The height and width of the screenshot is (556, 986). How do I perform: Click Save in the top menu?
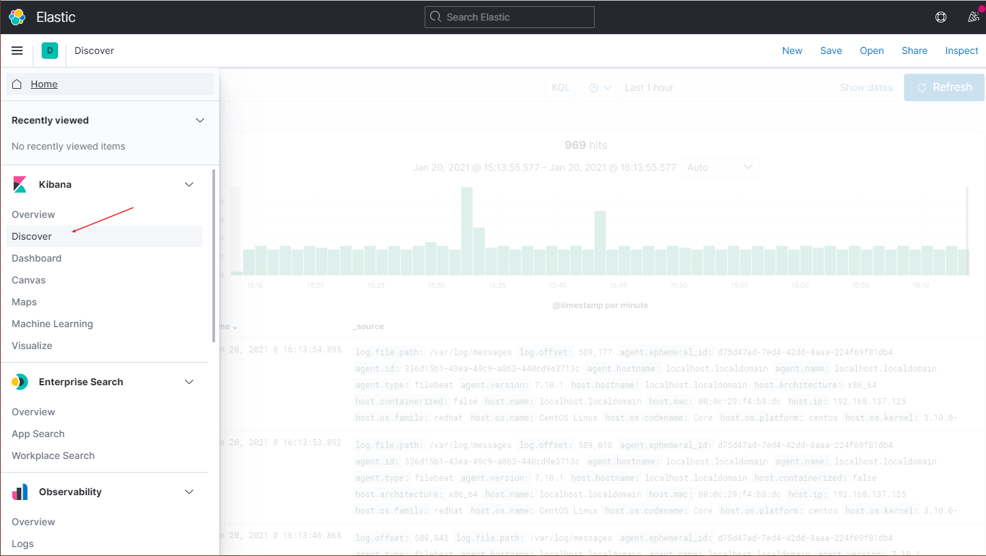tap(831, 51)
